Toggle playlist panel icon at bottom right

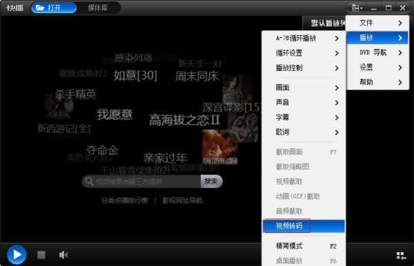pos(401,256)
